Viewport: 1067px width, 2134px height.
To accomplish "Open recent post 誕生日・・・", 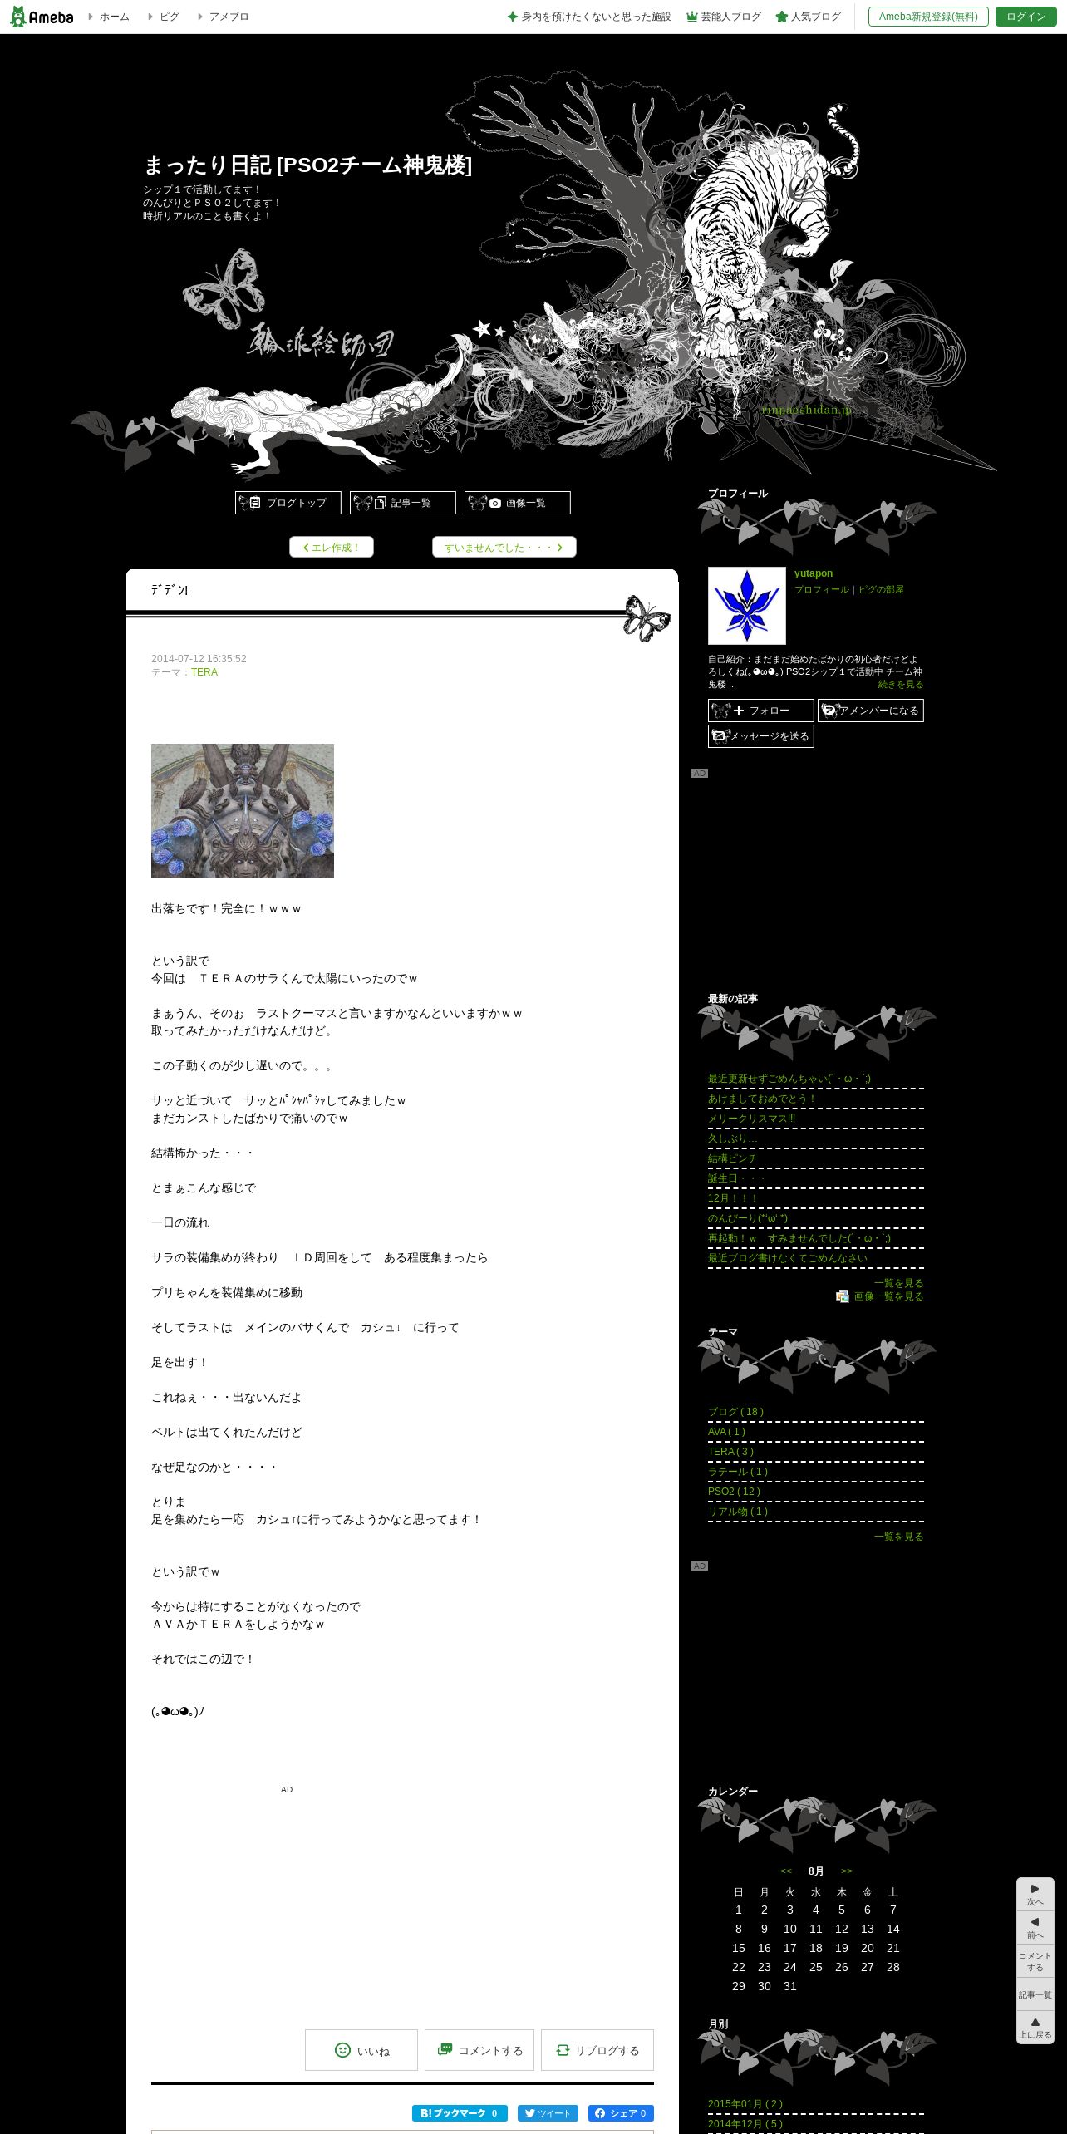I will click(737, 1178).
